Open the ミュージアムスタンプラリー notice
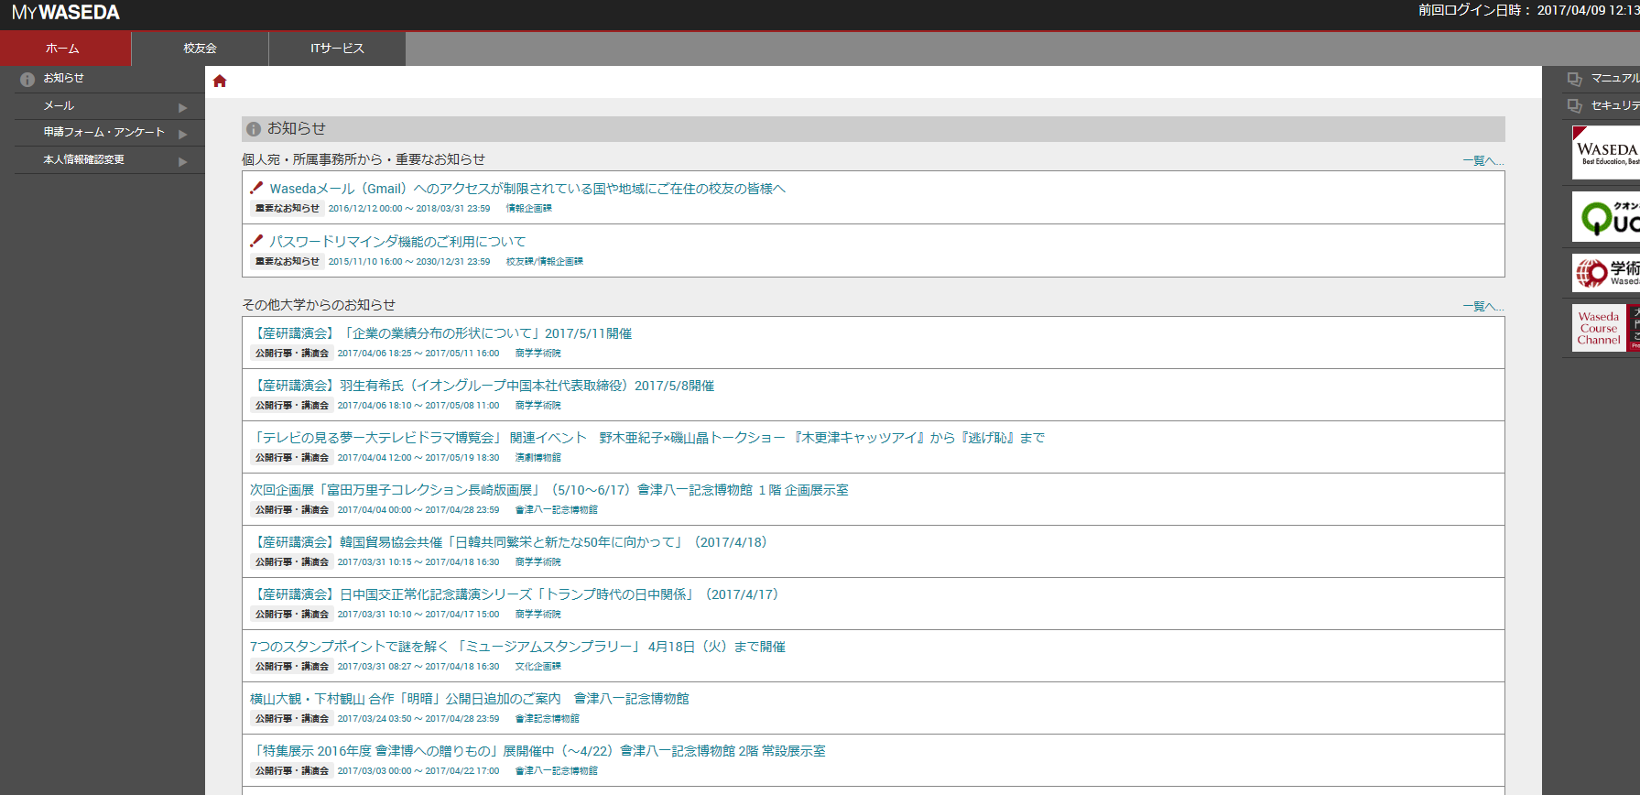The height and width of the screenshot is (795, 1640). (517, 647)
